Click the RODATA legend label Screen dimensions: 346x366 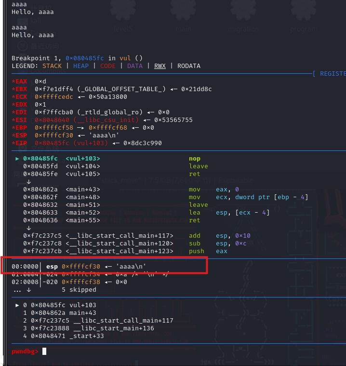click(189, 66)
